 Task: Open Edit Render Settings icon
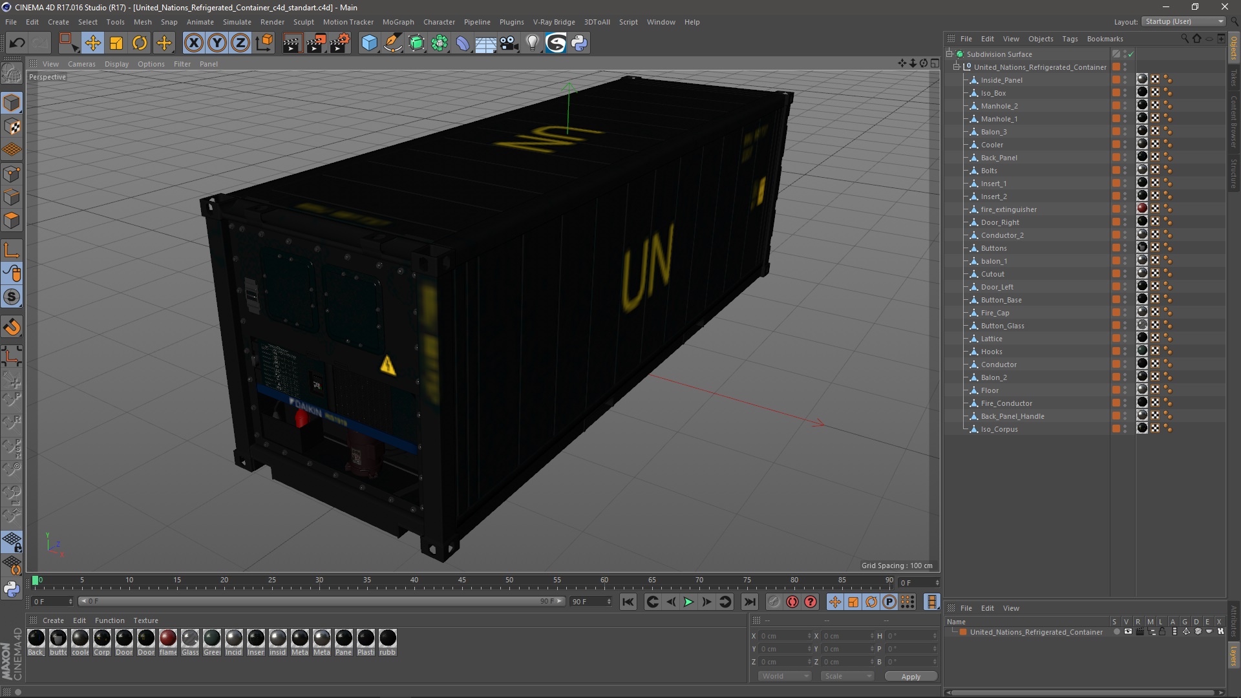tap(340, 43)
